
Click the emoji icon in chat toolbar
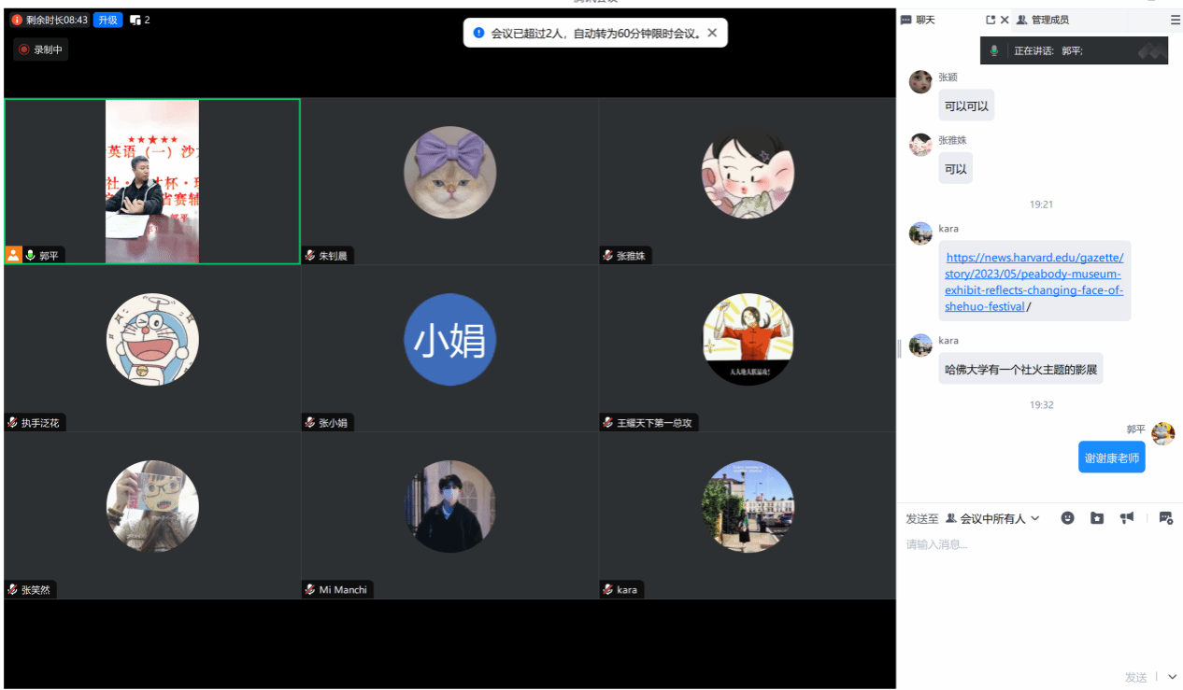pos(1067,518)
